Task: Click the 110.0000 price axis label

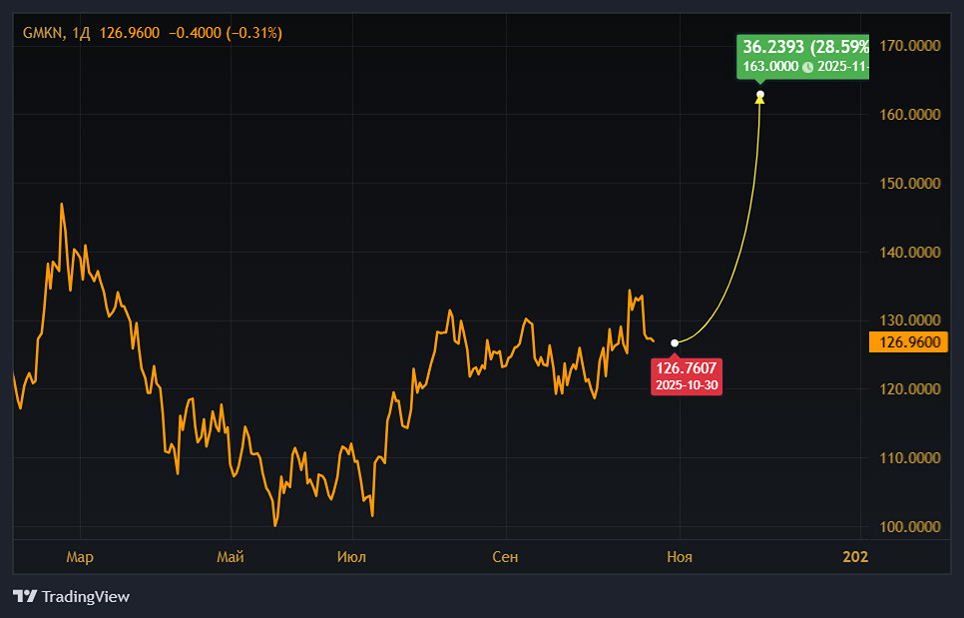Action: (x=910, y=458)
